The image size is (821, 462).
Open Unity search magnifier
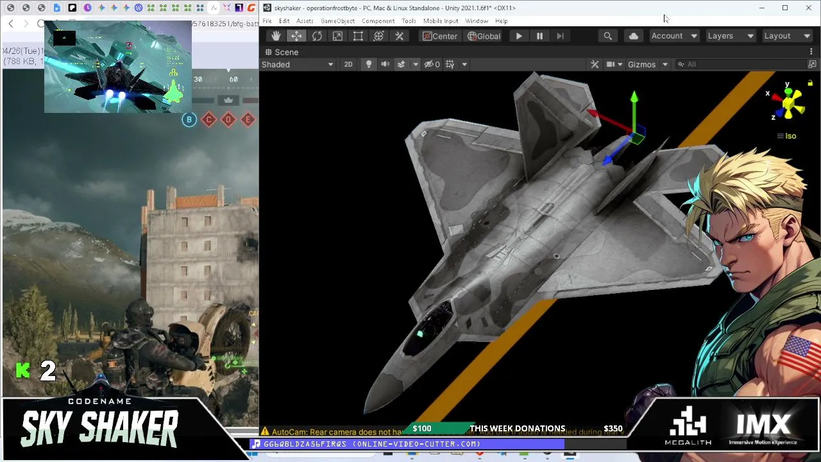click(x=607, y=36)
